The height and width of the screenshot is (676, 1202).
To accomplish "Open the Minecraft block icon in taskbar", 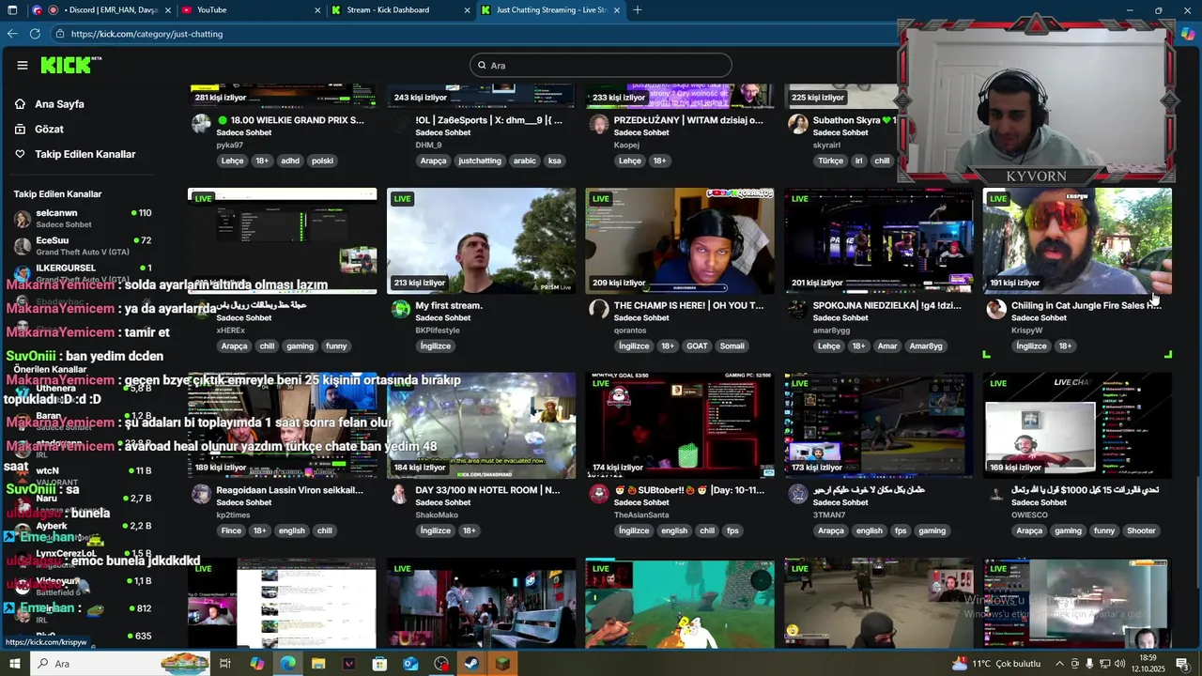I will 502,664.
